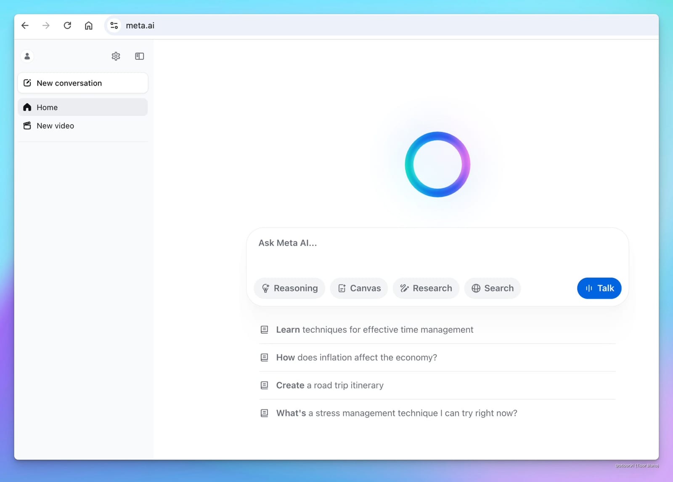The image size is (673, 482).
Task: Select the road trip itinerary prompt
Action: pos(330,385)
